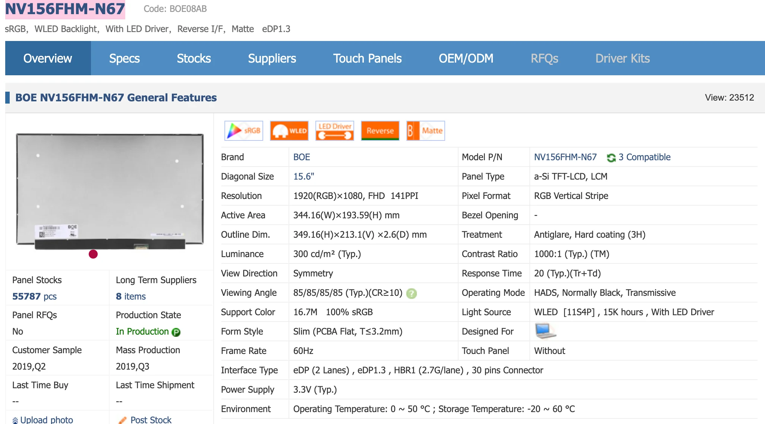
Task: Click the Matte surface badge
Action: [426, 131]
